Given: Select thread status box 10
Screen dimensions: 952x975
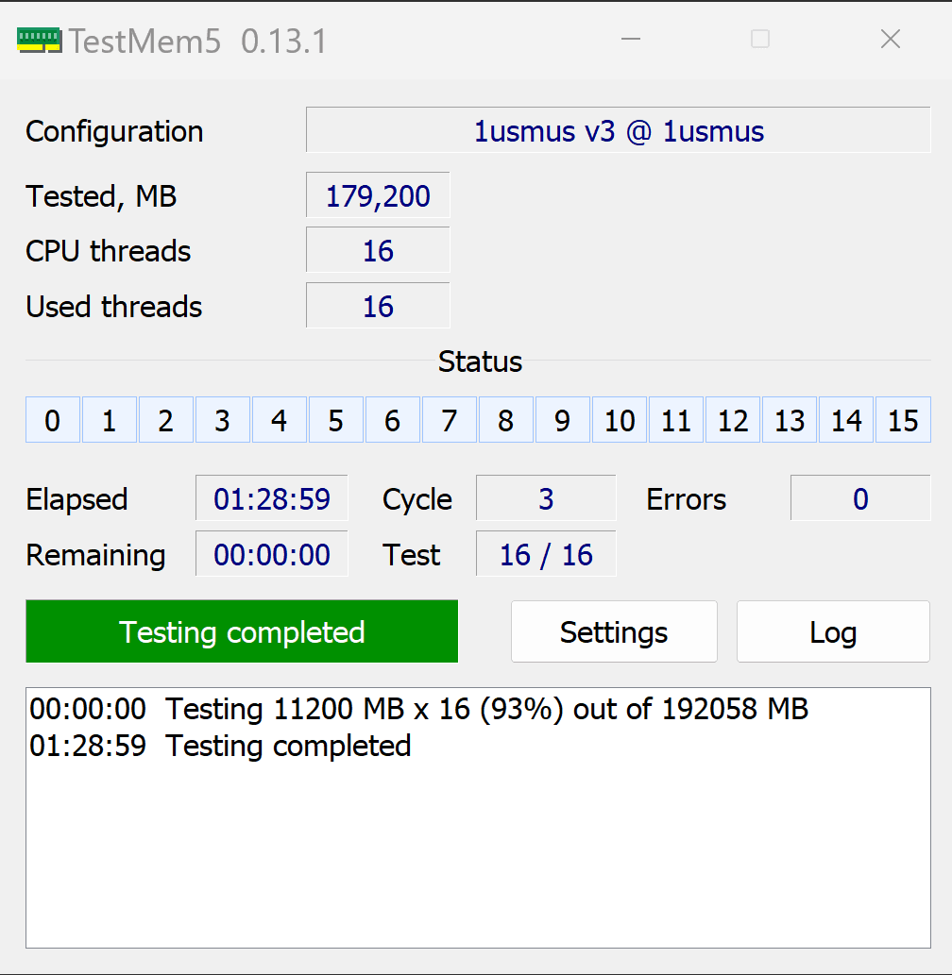Looking at the screenshot, I should coord(620,420).
